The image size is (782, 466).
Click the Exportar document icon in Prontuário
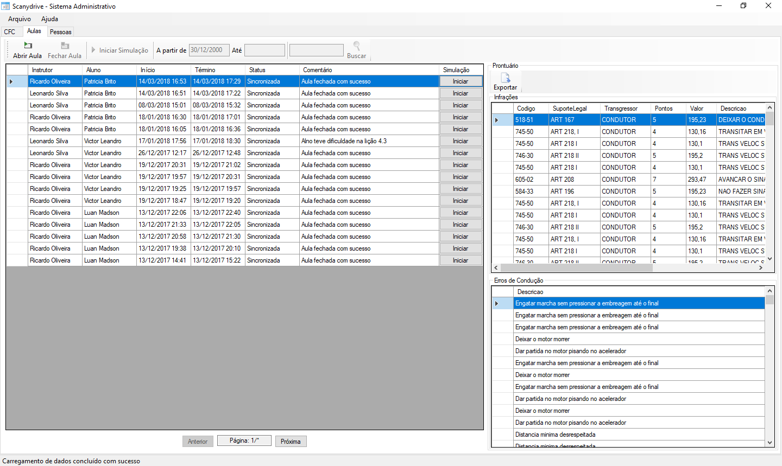click(x=505, y=78)
